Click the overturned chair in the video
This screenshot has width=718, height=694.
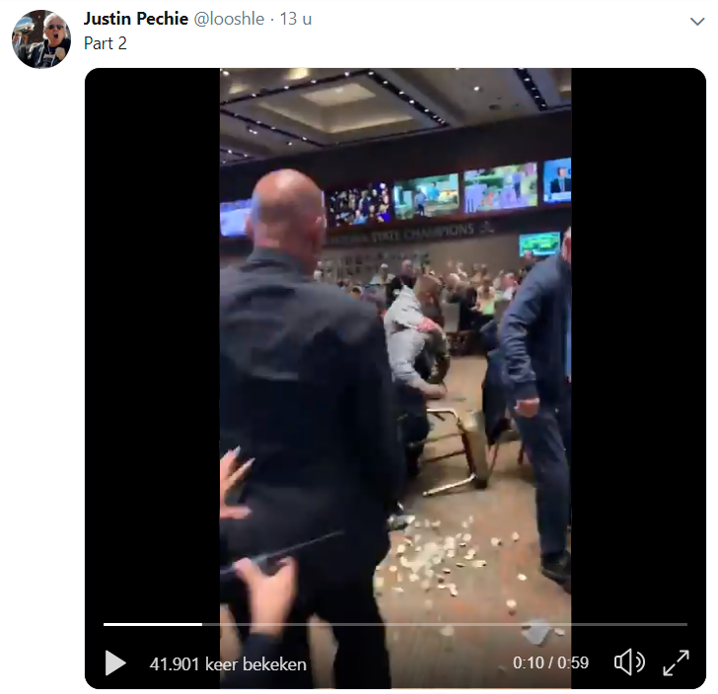point(462,449)
